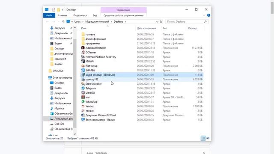
Task: Click the Управление contextual tab header
Action: tap(124, 10)
